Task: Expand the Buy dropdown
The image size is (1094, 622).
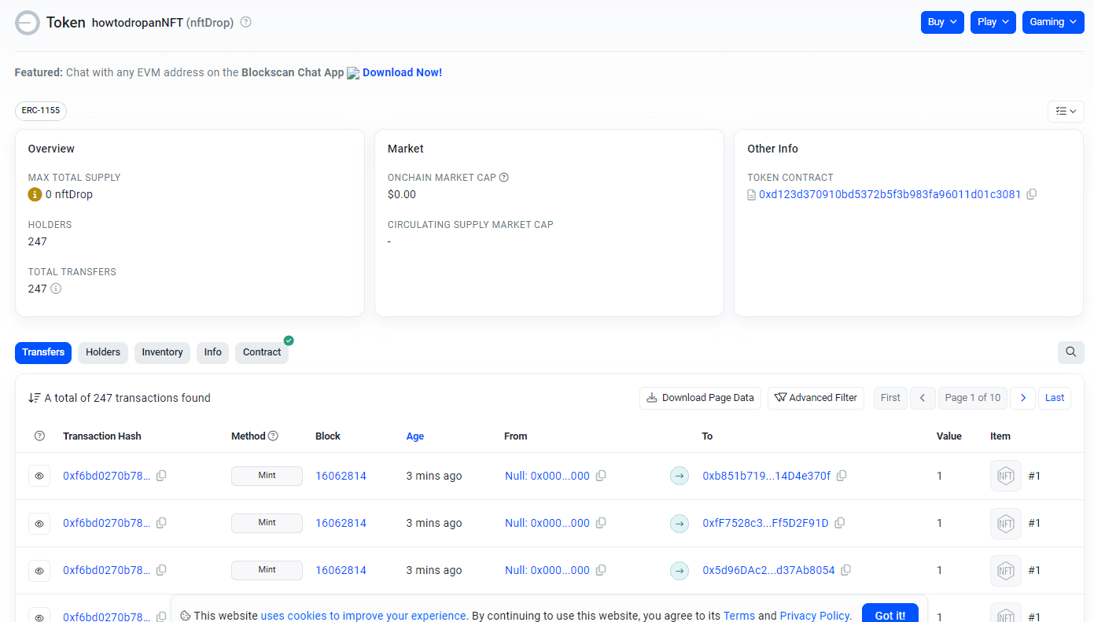Action: [x=942, y=22]
